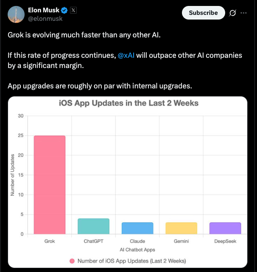The image size is (257, 272).
Task: Click the 'Grok' x-axis label
Action: [x=50, y=241]
